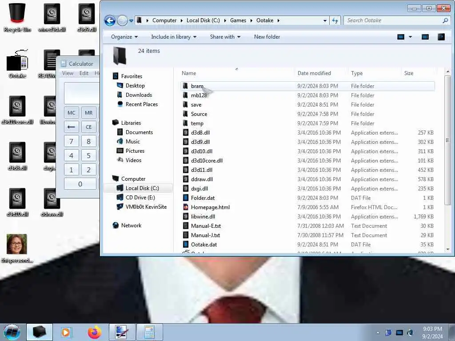455x341 pixels.
Task: Select Local Disk (C:) in the breadcrumb
Action: click(203, 20)
